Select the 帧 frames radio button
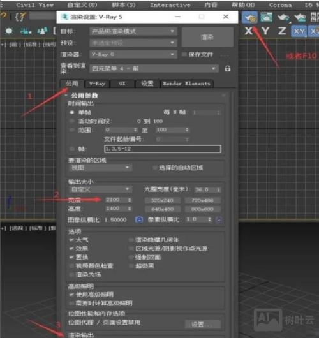319x338 pixels. click(72, 149)
